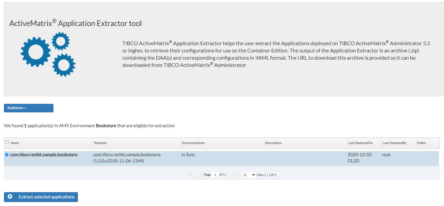The height and width of the screenshot is (206, 444).
Task: Click gear icon on Extract button
Action: click(x=10, y=197)
